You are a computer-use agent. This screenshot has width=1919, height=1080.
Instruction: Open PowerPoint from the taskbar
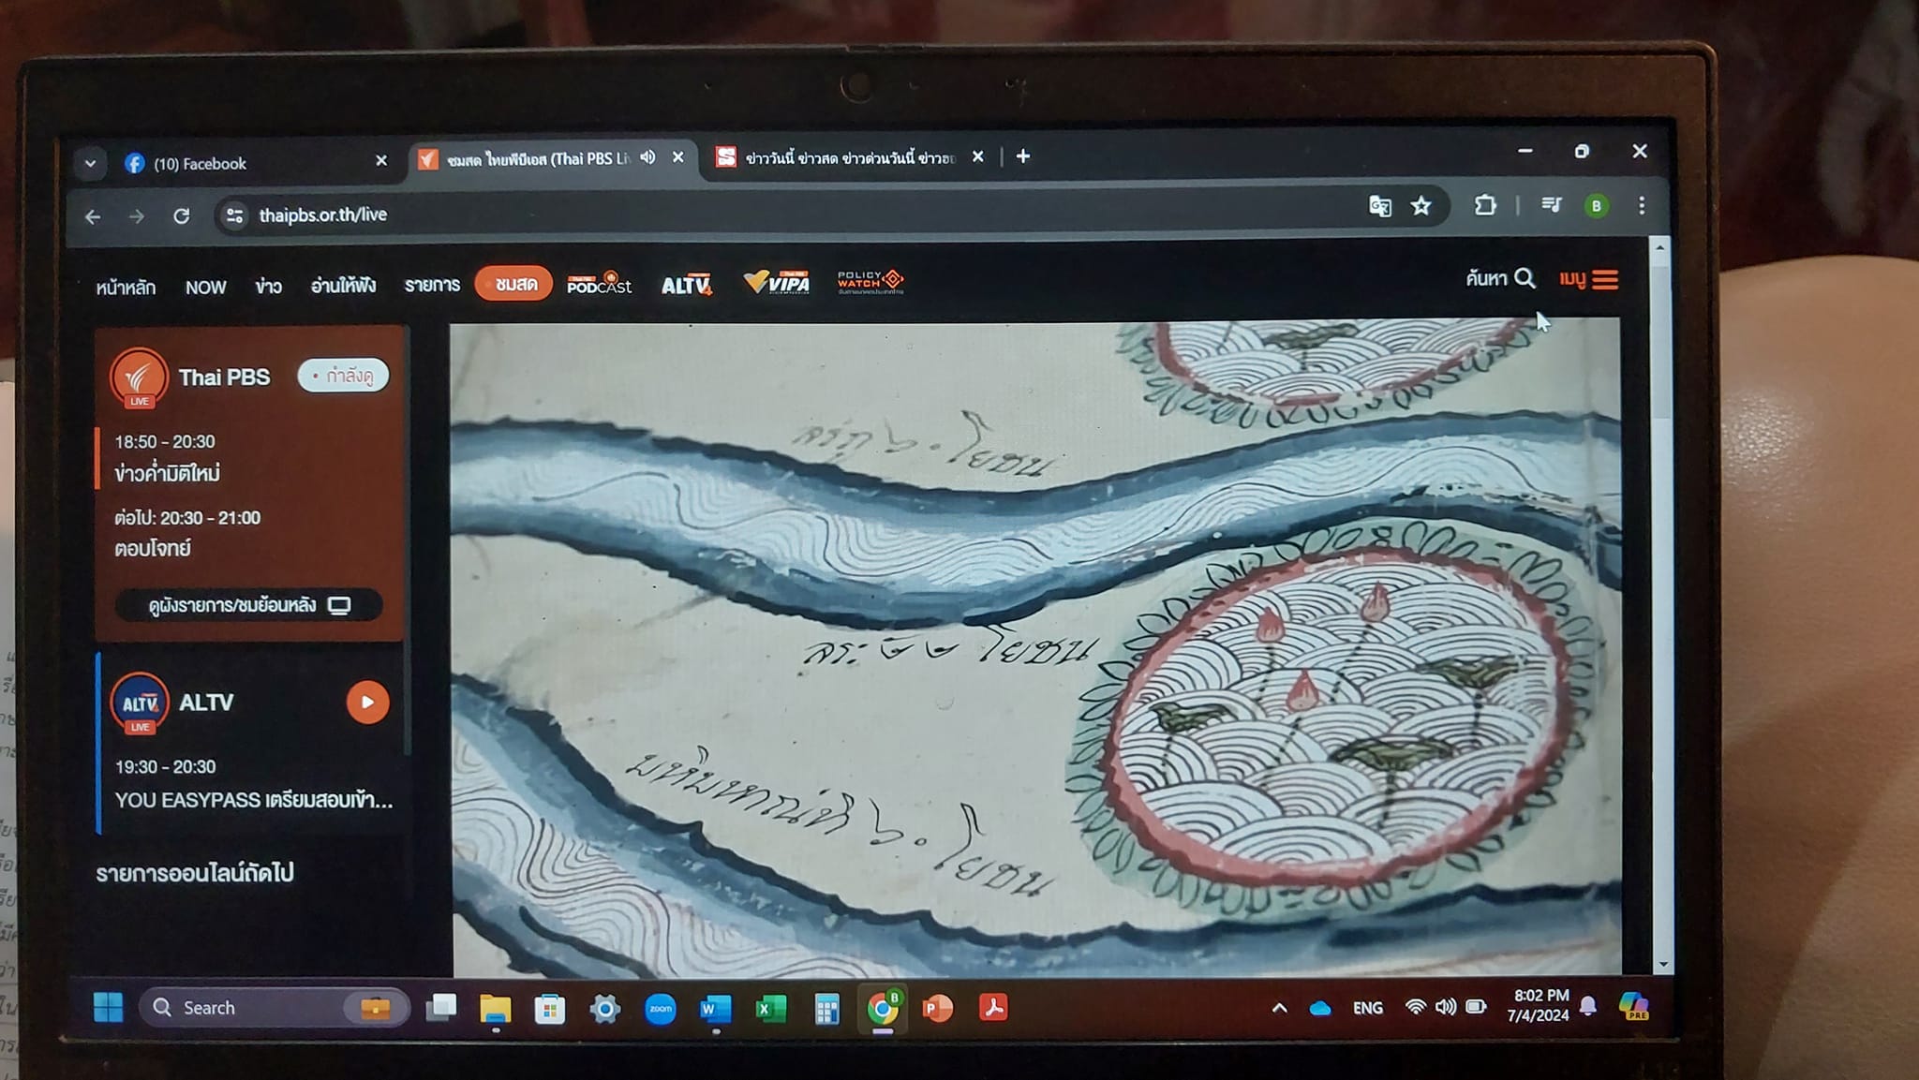tap(938, 1008)
